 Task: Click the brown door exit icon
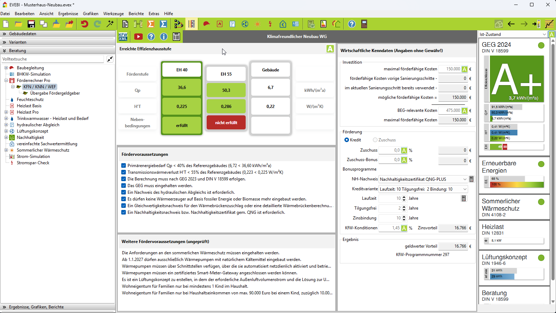[x=364, y=24]
